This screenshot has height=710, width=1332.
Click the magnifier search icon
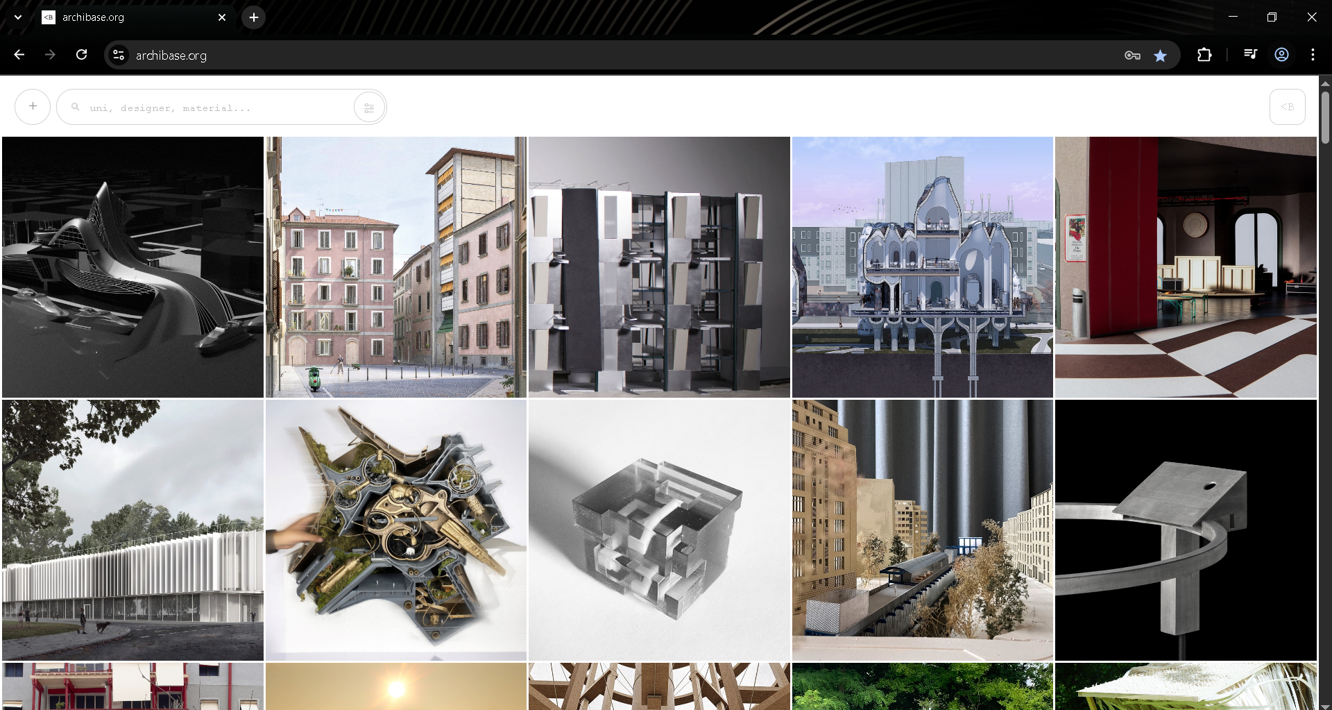tap(76, 108)
